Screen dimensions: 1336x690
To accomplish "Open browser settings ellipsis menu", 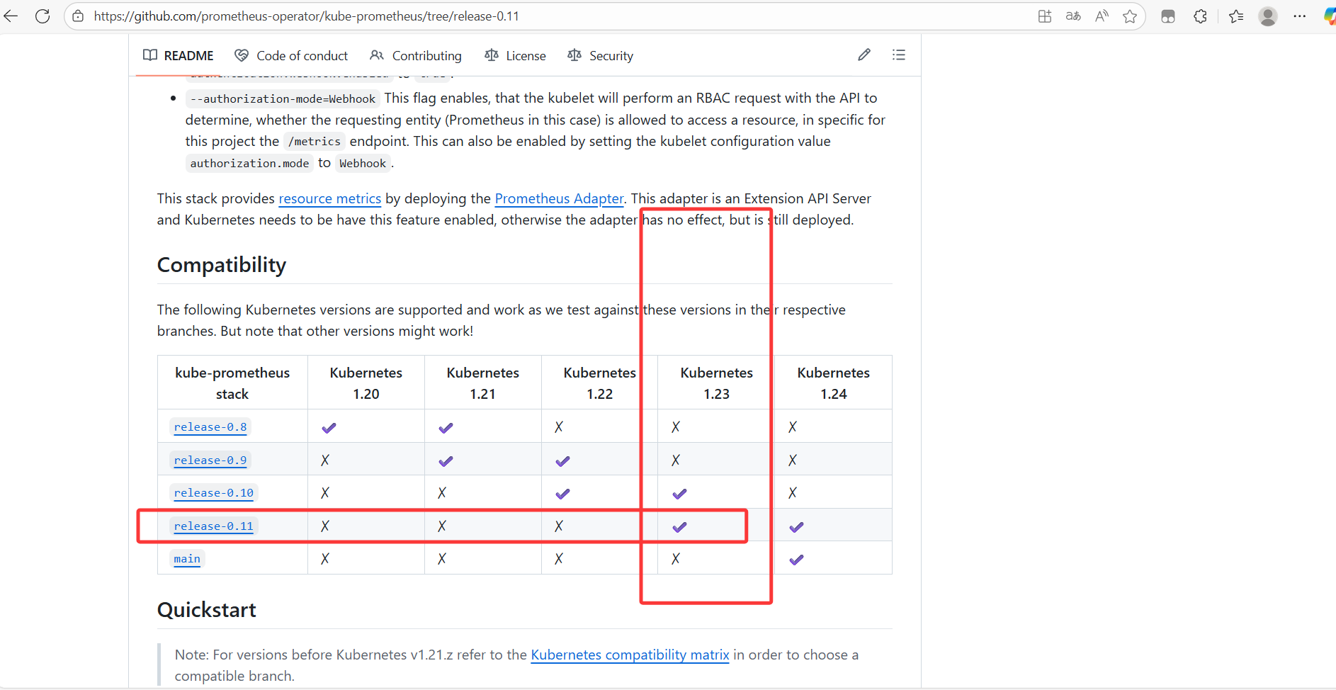I will 1299,16.
